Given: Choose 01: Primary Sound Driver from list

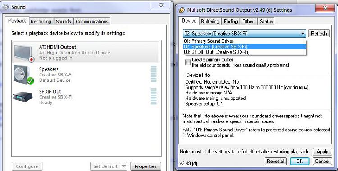Looking at the screenshot, I should [244, 41].
